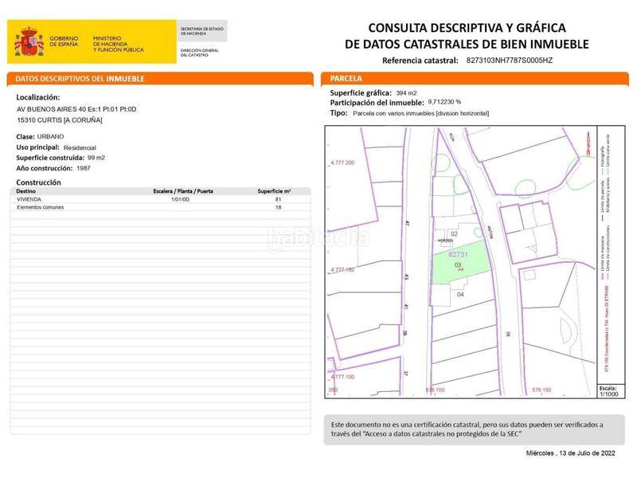This screenshot has width=637, height=478.
Task: Click the Escalera / Planta / Puerta column header
Action: (x=183, y=191)
